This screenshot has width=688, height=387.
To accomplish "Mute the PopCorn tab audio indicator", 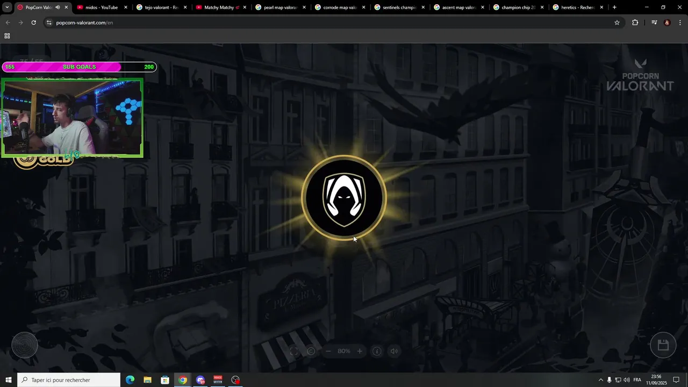I will click(x=58, y=8).
